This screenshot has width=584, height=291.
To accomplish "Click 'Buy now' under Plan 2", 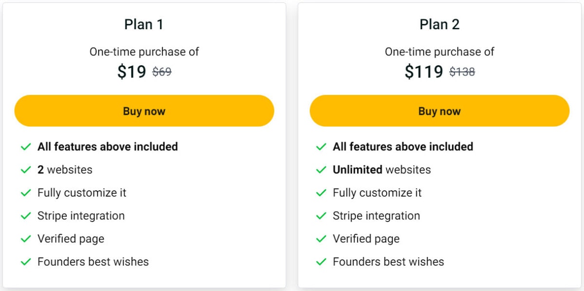I will click(439, 110).
